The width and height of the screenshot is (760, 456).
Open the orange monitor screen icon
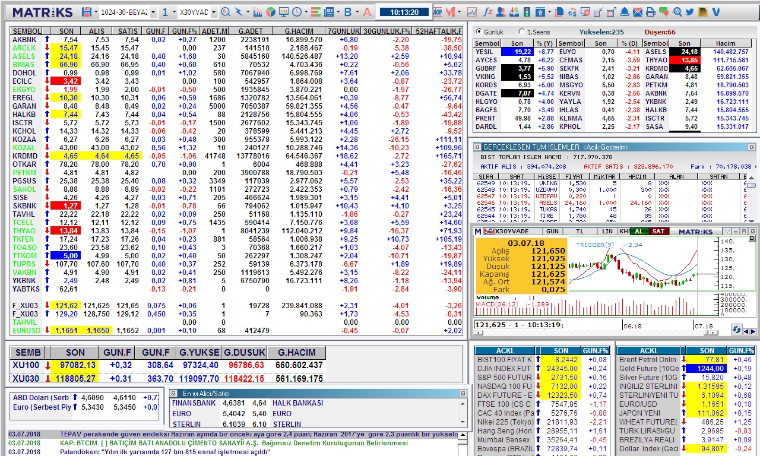click(x=284, y=12)
